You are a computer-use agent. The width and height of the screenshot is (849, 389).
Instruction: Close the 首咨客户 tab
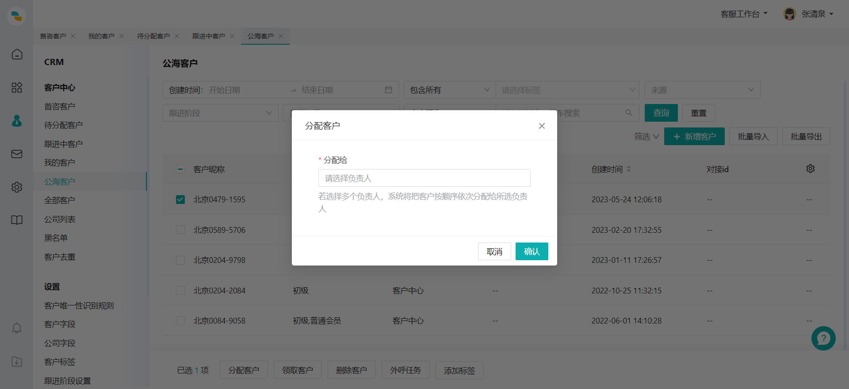coord(73,36)
